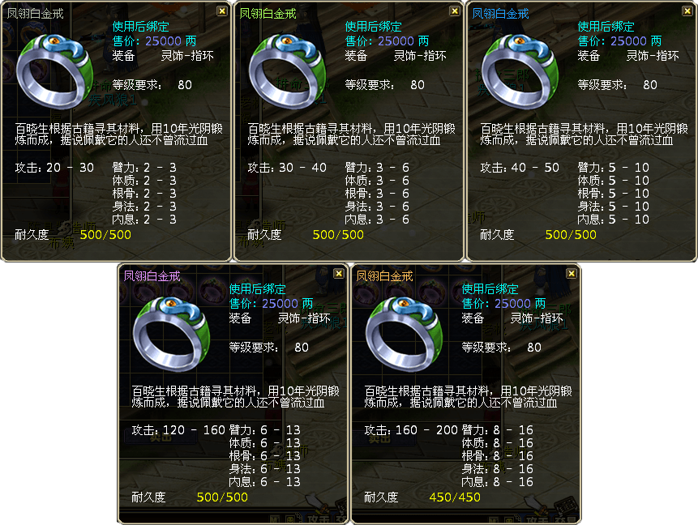Click ring icon in green-titled panel
Viewport: 698px width, 525px height.
point(288,71)
